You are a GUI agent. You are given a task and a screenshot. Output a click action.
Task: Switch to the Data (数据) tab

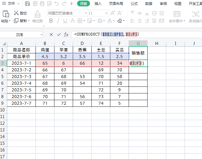pyautogui.click(x=149, y=4)
